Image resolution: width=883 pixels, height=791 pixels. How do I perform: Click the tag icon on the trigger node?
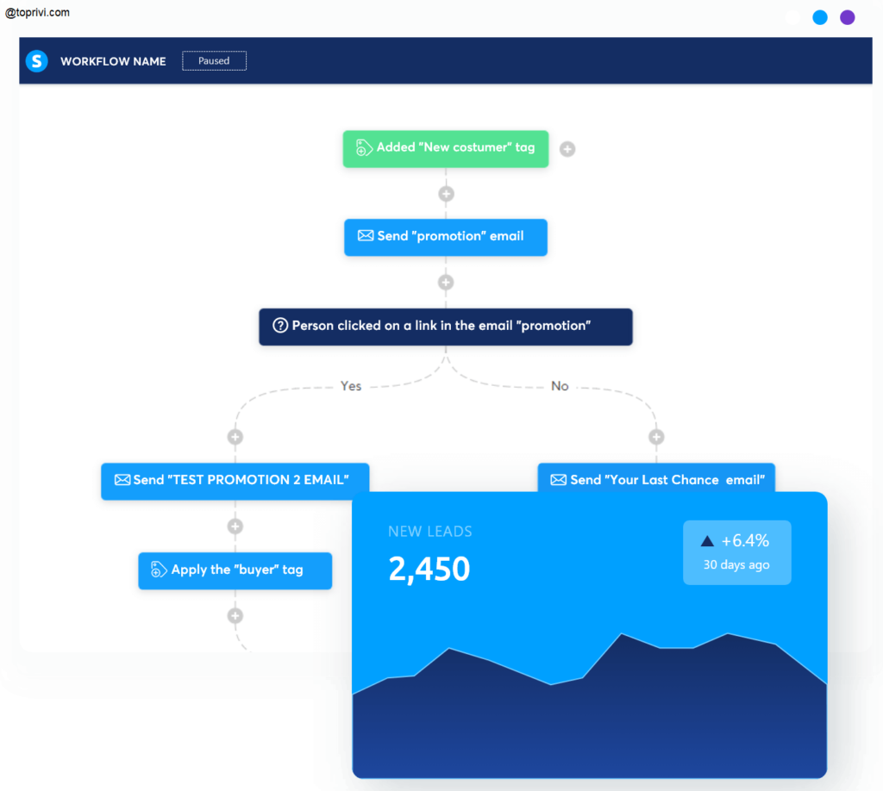click(x=364, y=148)
